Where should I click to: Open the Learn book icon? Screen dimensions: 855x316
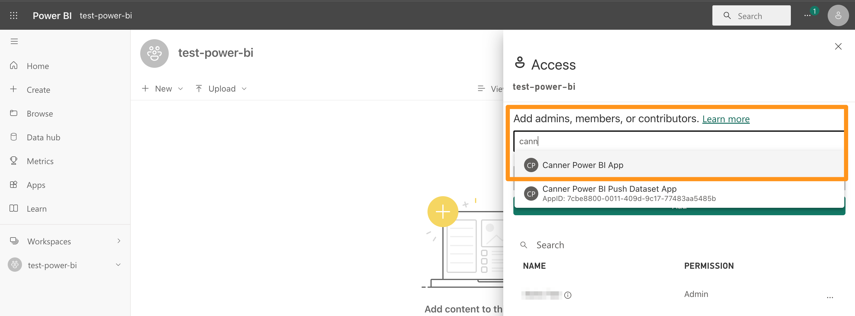click(14, 208)
